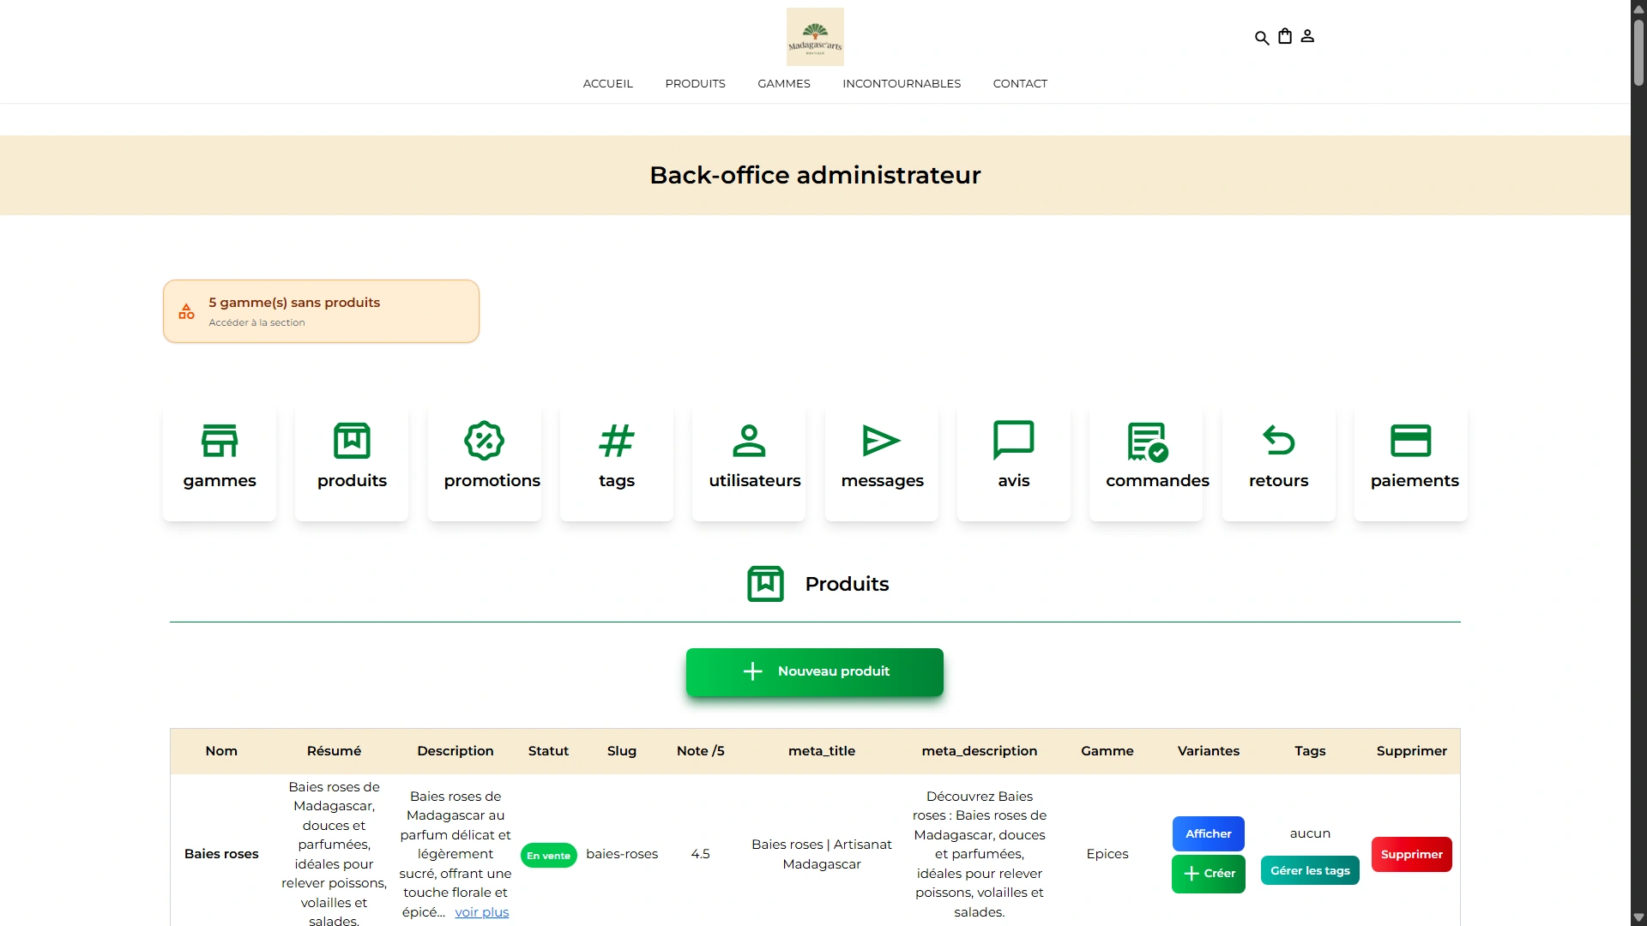Open the paiements section
The image size is (1647, 926).
[1411, 463]
